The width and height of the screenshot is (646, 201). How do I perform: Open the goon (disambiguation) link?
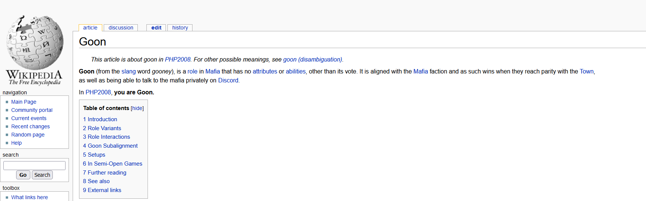click(x=312, y=60)
